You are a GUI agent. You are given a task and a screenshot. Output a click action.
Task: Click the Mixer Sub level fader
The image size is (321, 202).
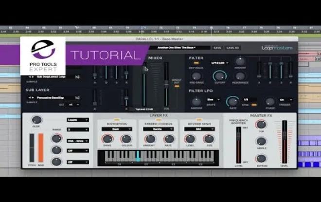166,84
